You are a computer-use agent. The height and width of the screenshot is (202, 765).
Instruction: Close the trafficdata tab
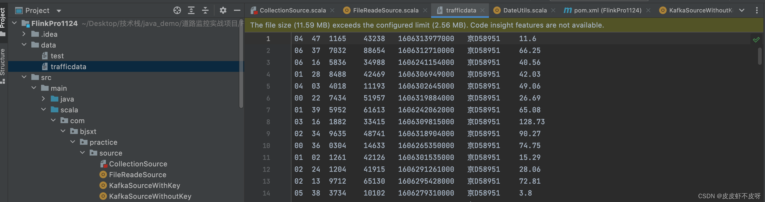482,10
